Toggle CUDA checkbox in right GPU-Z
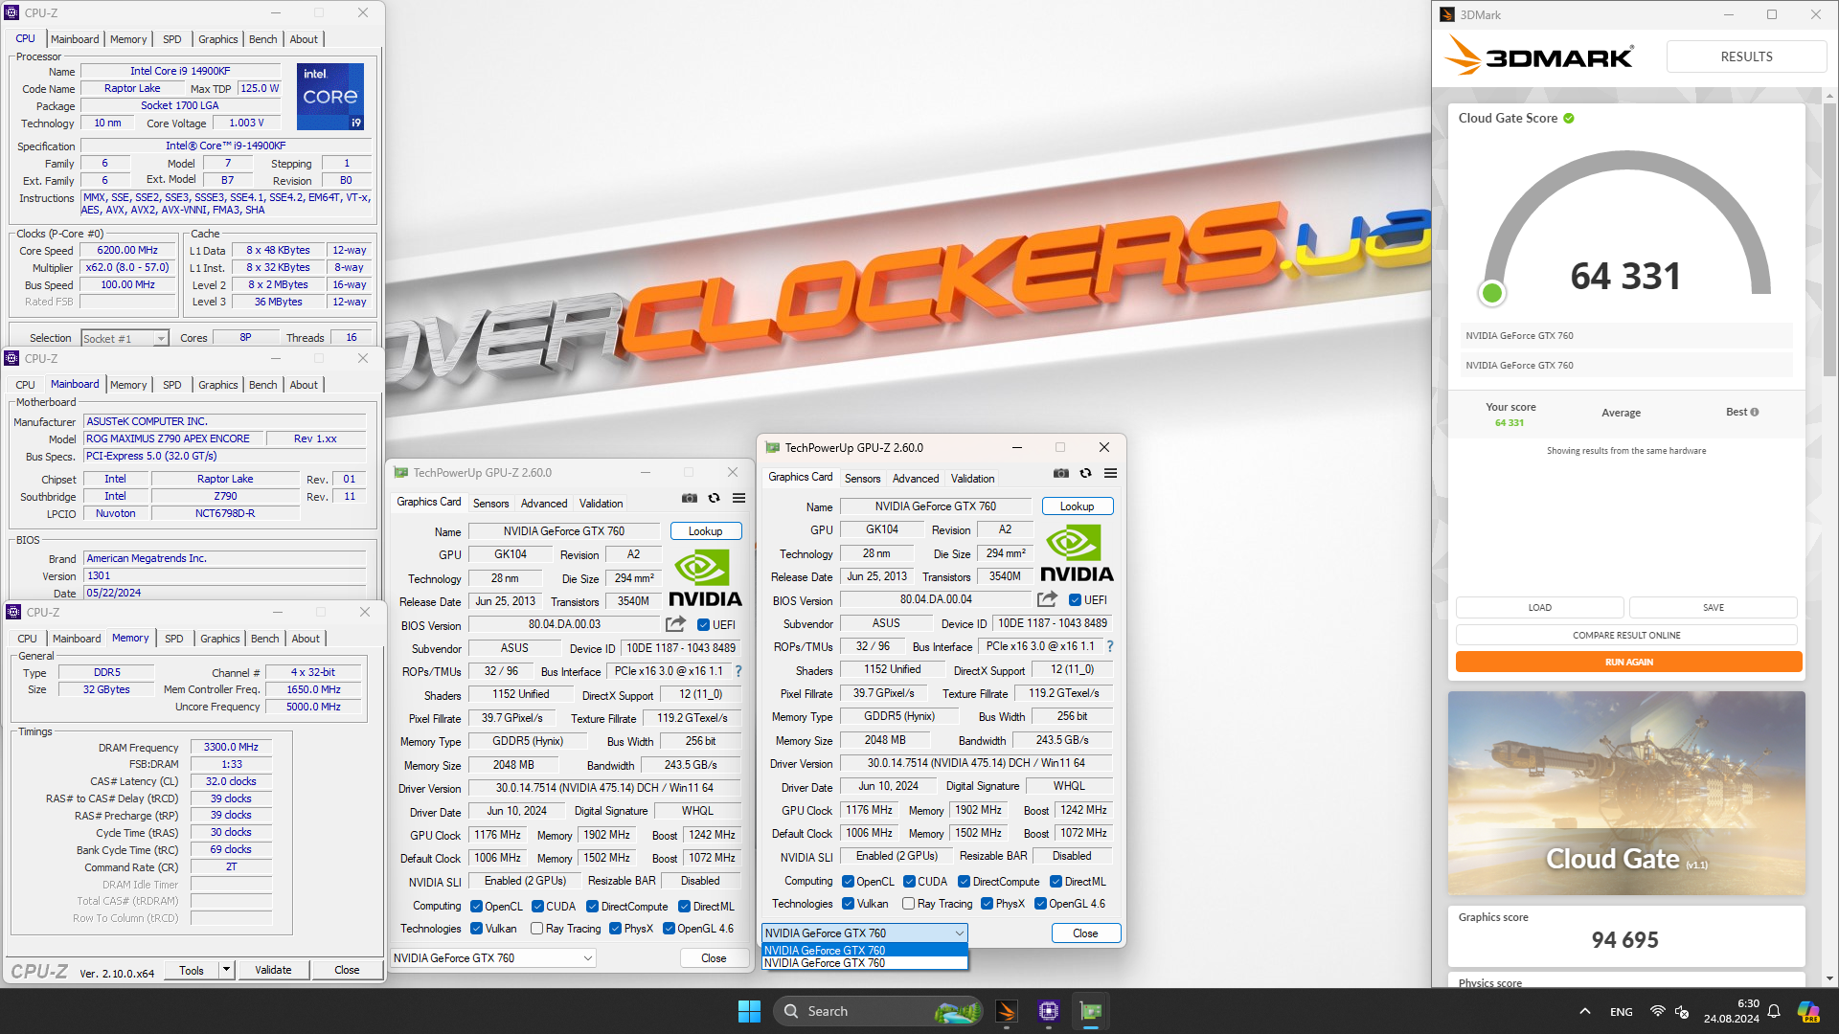1839x1034 pixels. (x=909, y=882)
